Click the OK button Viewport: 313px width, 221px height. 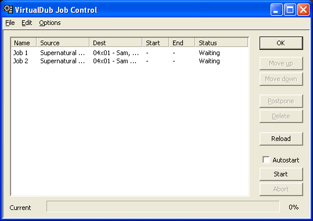tap(281, 43)
